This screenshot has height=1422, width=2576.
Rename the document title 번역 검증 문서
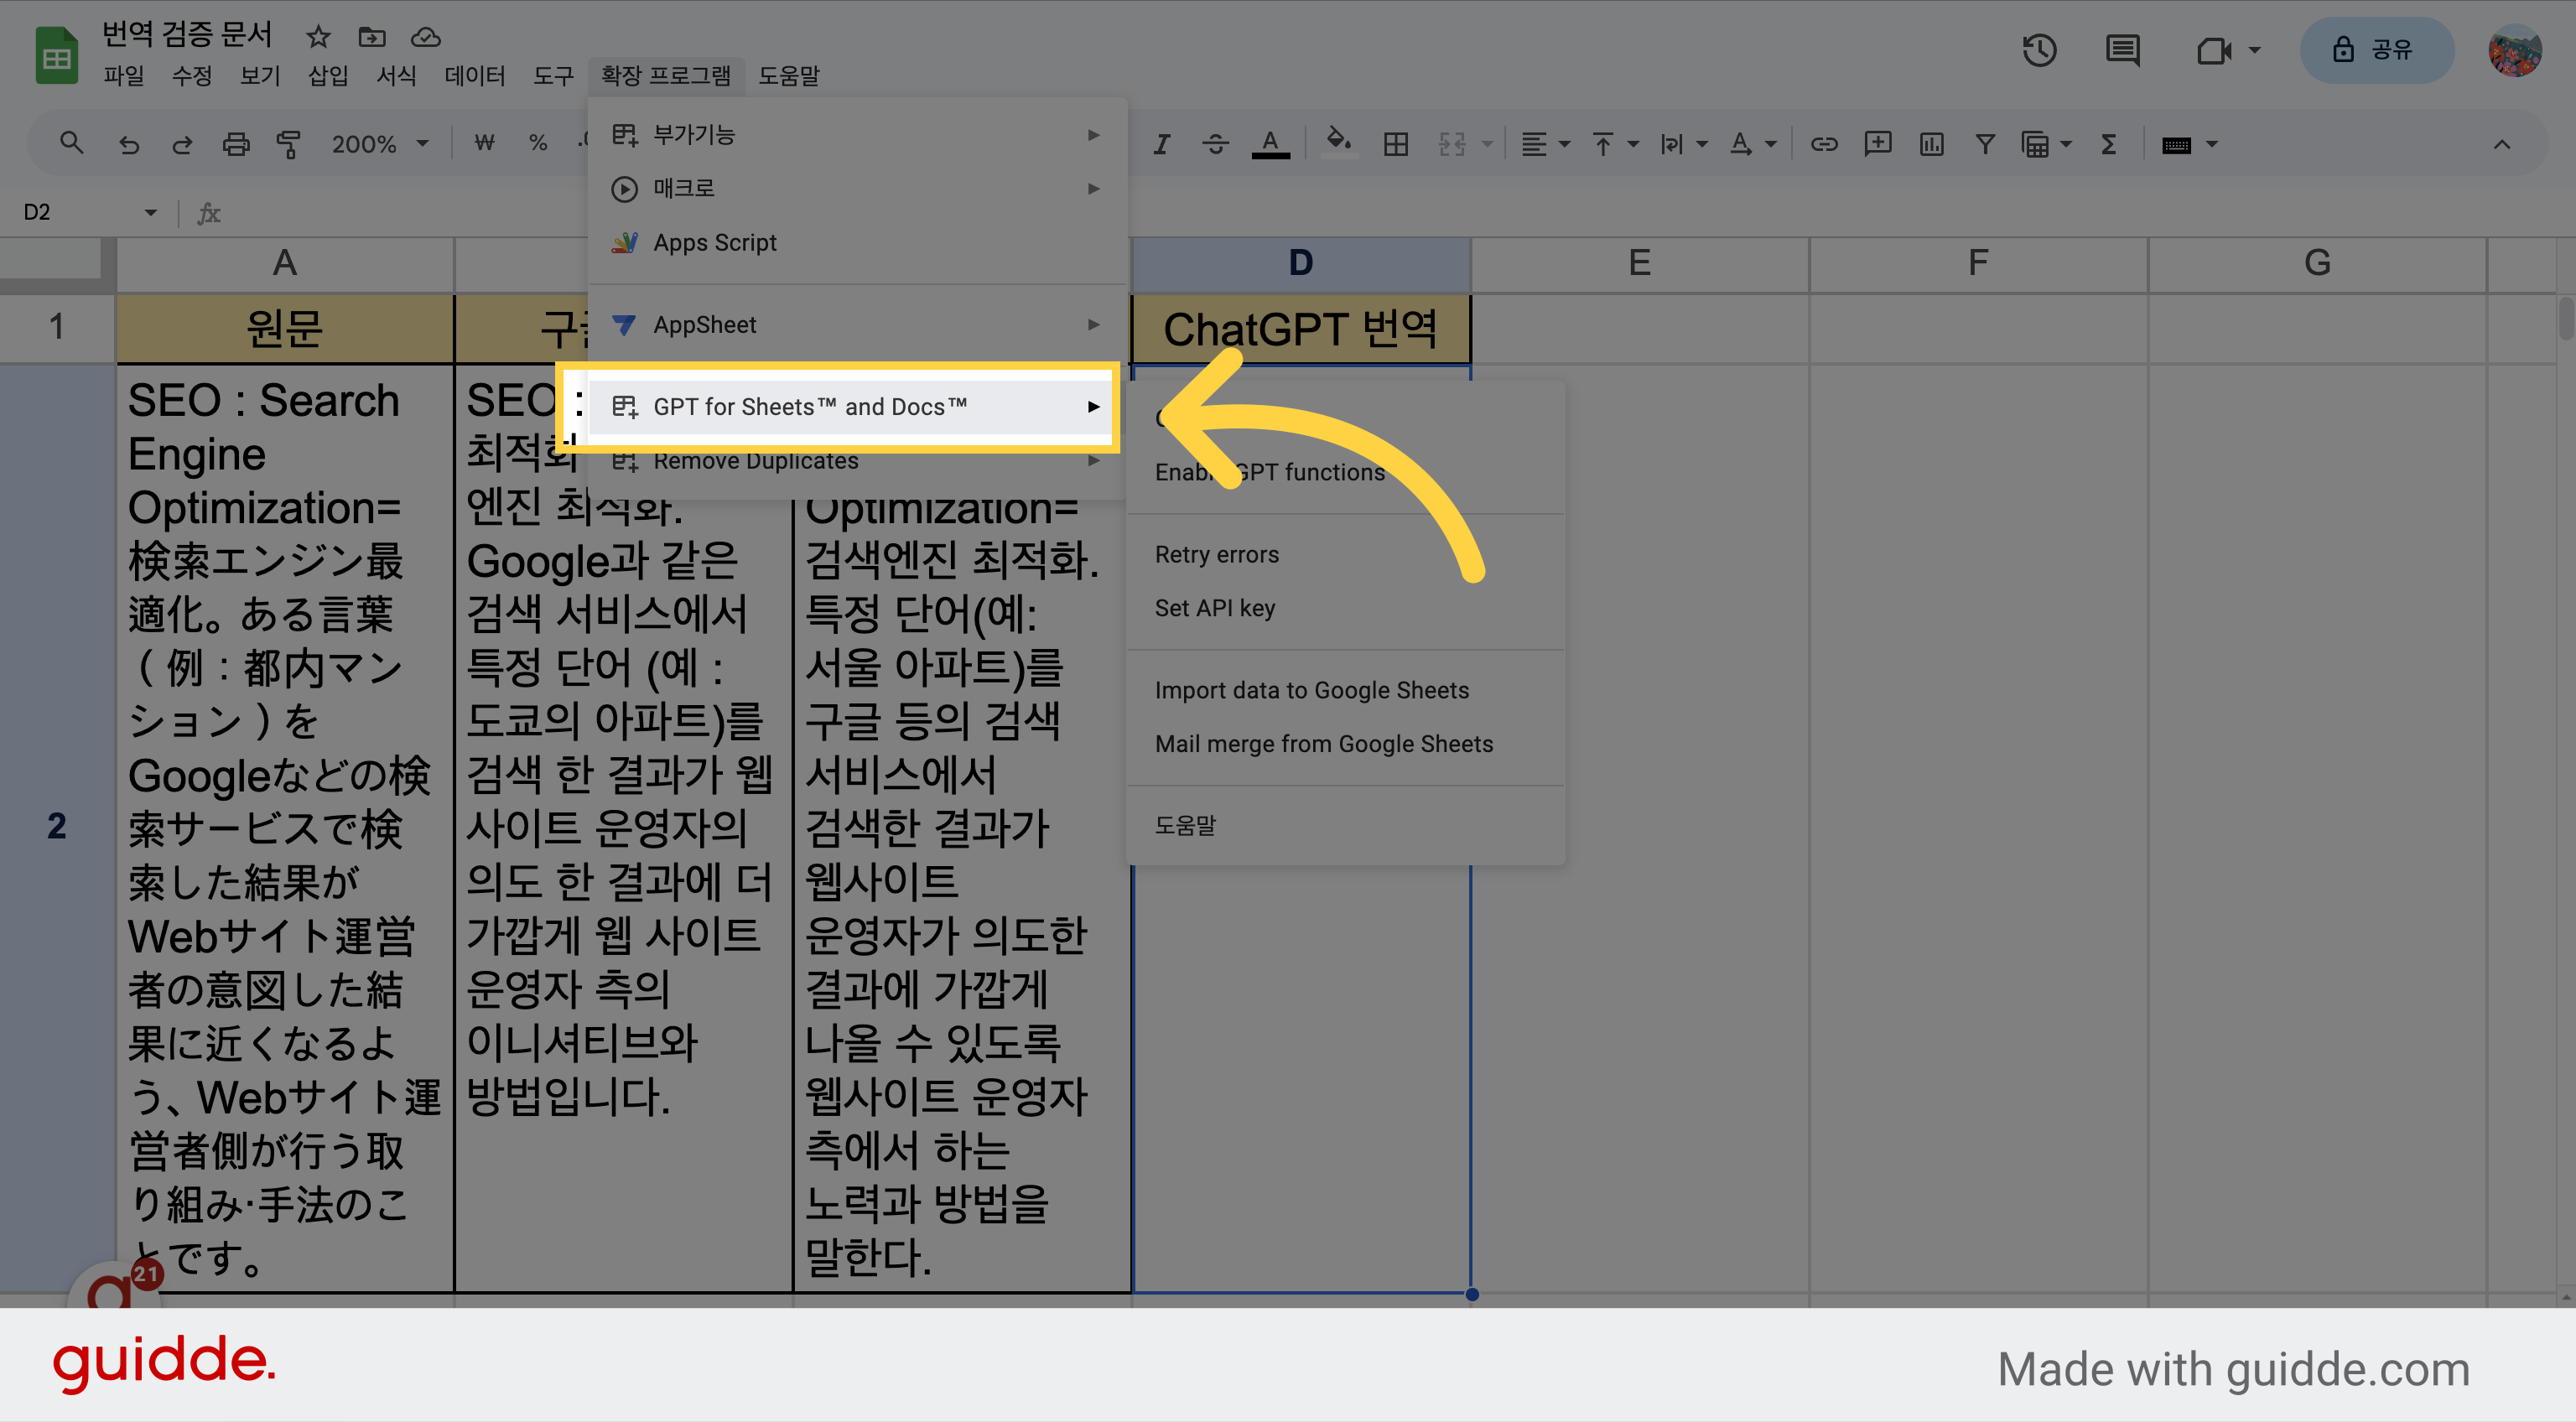(188, 35)
